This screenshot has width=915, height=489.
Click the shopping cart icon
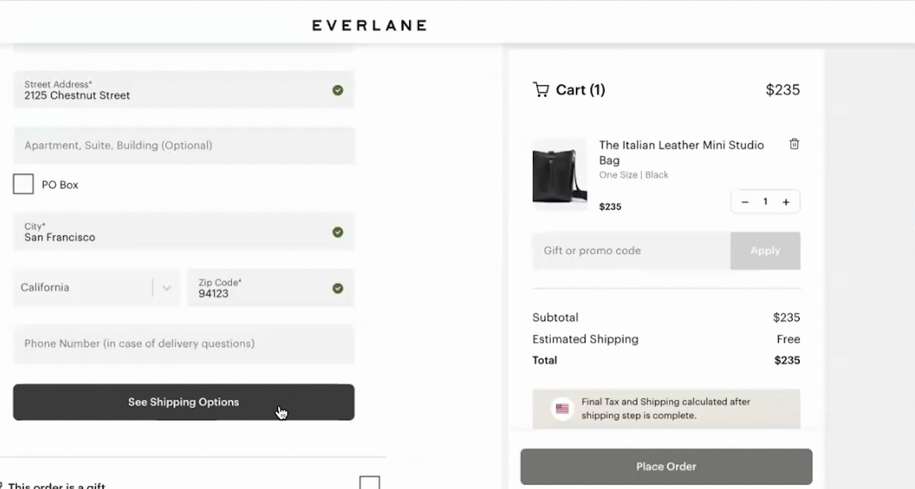coord(541,90)
